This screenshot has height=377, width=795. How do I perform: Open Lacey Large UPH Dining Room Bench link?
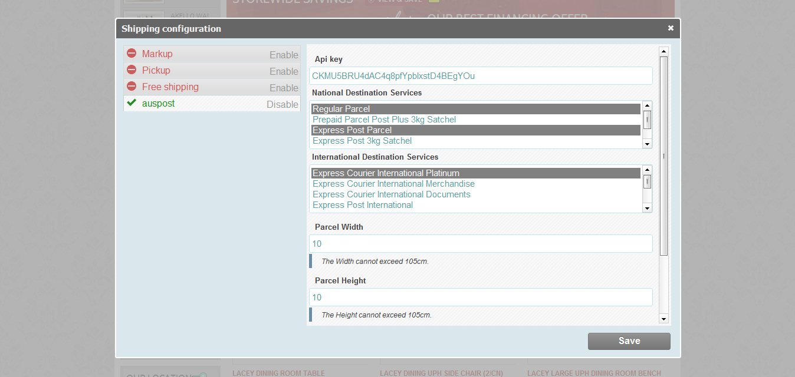pyautogui.click(x=594, y=373)
